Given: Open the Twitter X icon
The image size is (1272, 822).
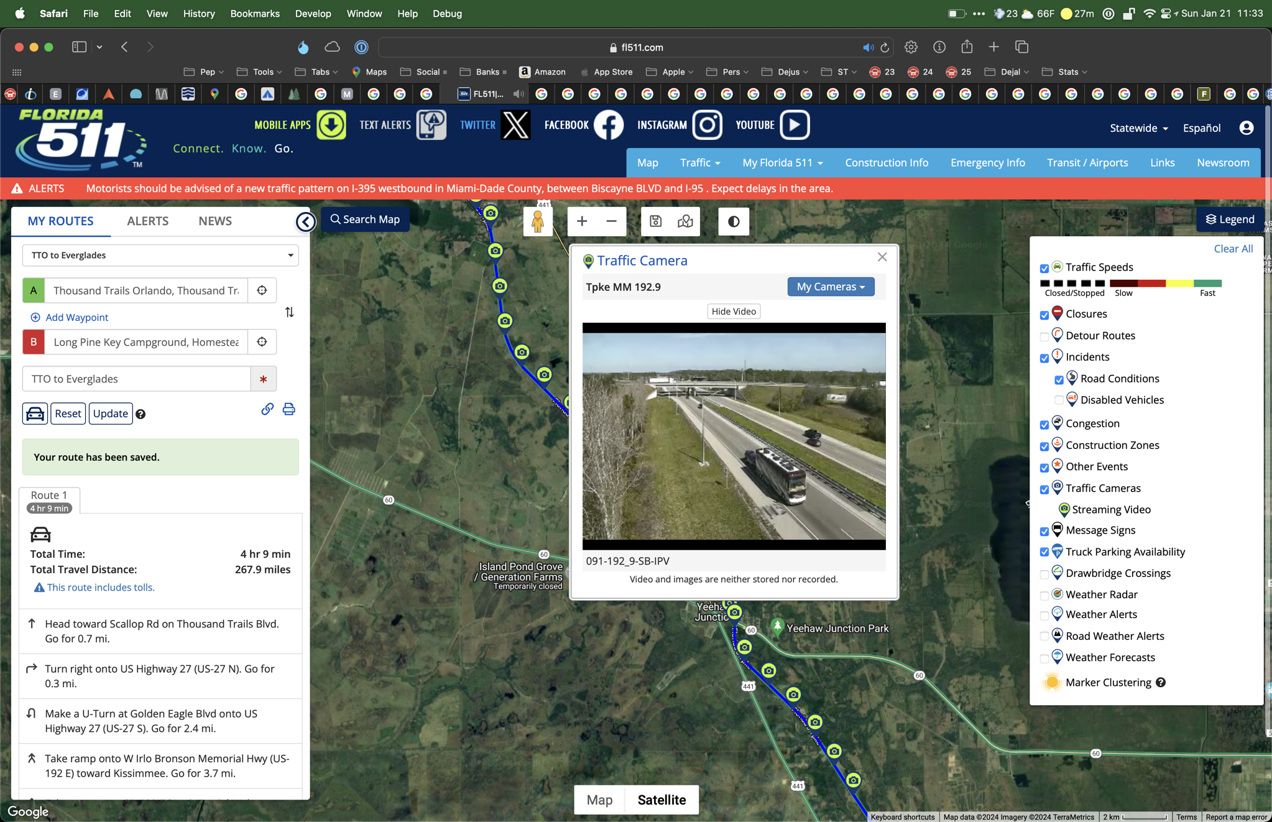Looking at the screenshot, I should (516, 125).
